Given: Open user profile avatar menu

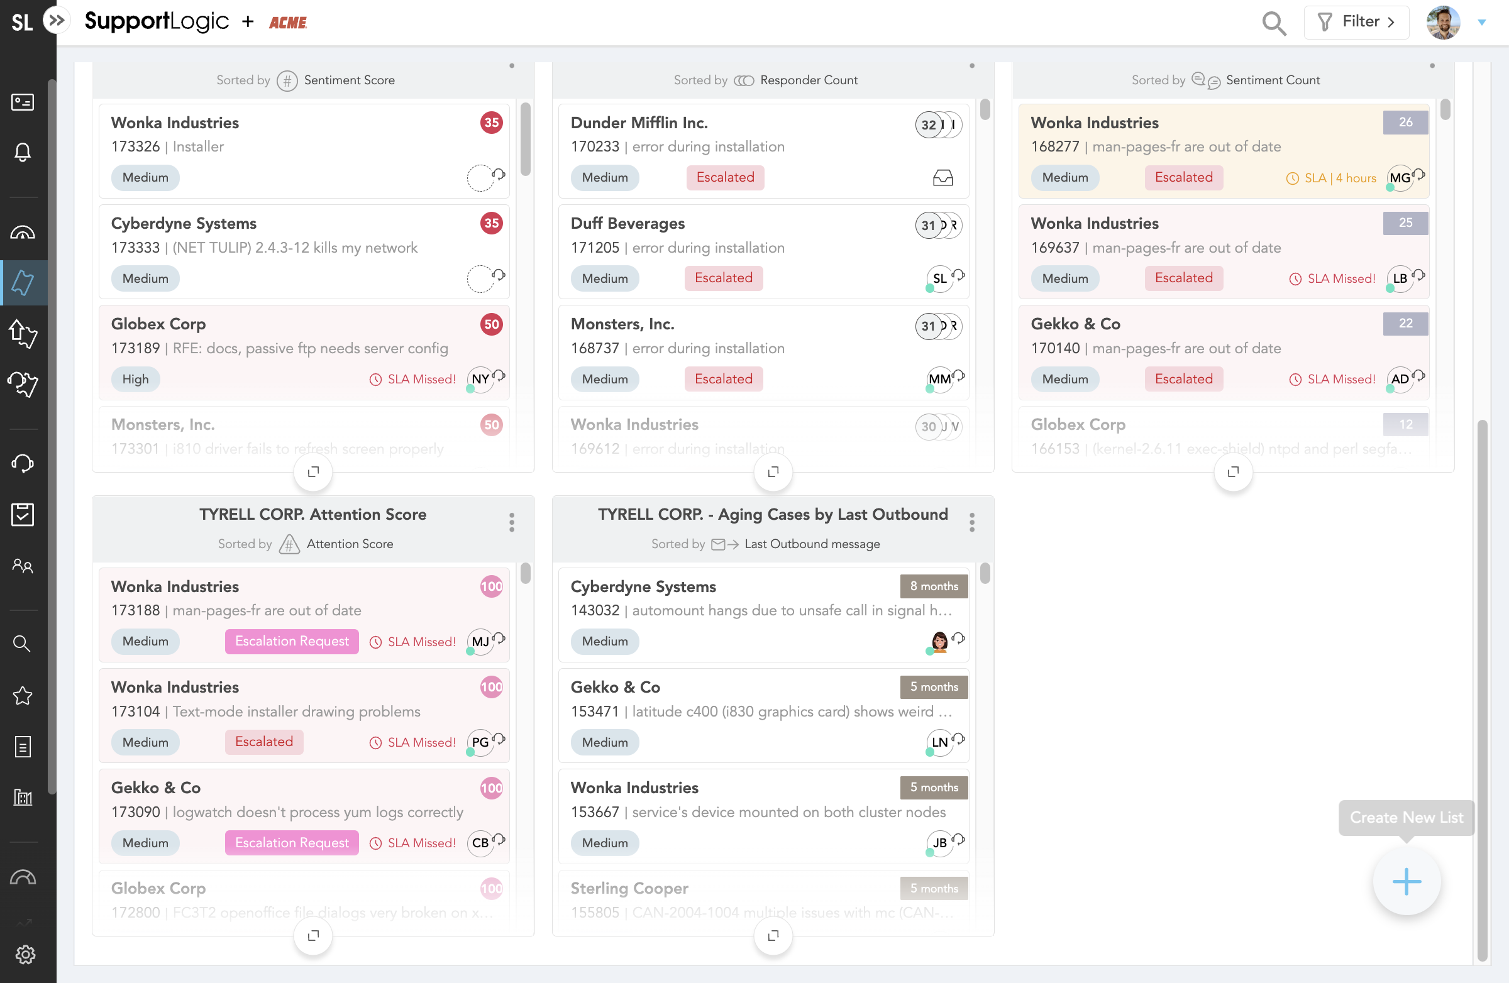Looking at the screenshot, I should 1444,22.
